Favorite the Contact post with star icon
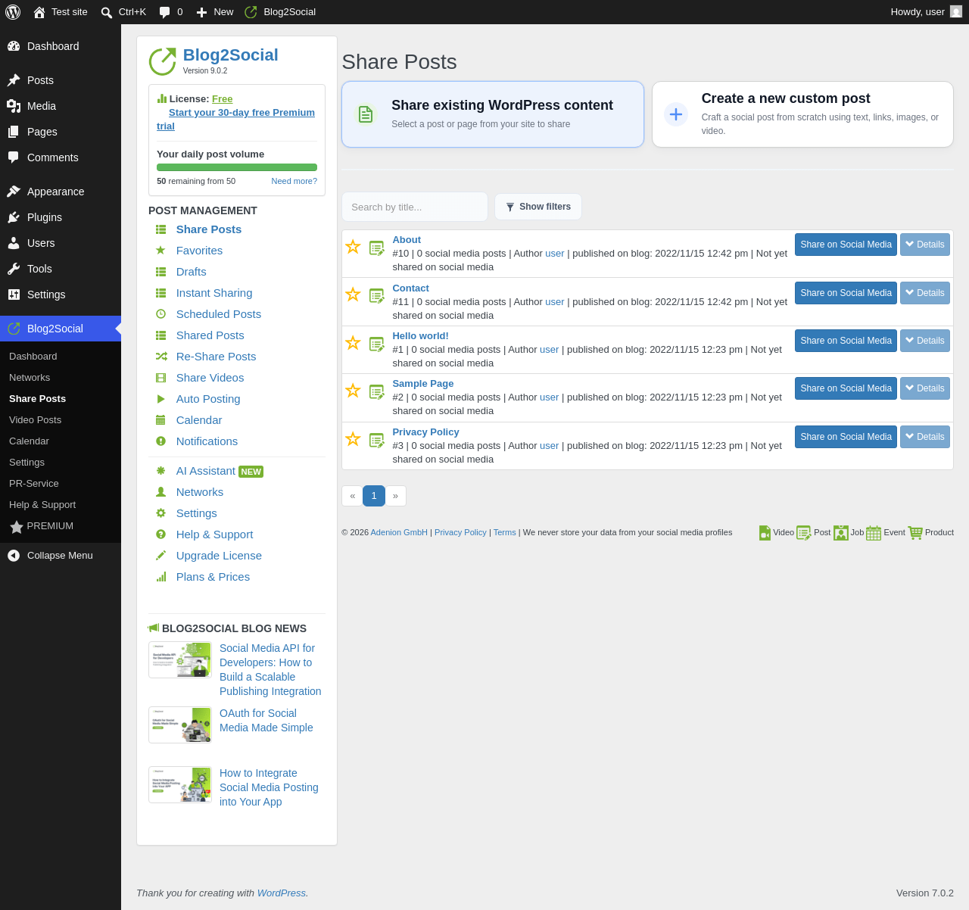The height and width of the screenshot is (910, 969). (x=353, y=295)
